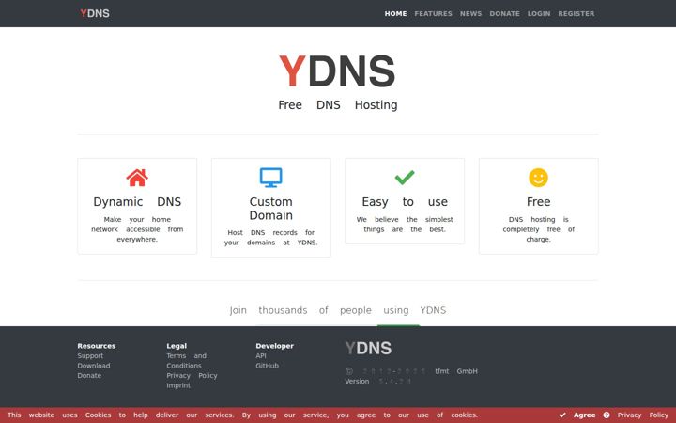
Task: Click 'We believe the simplest things' text
Action: tap(405, 225)
